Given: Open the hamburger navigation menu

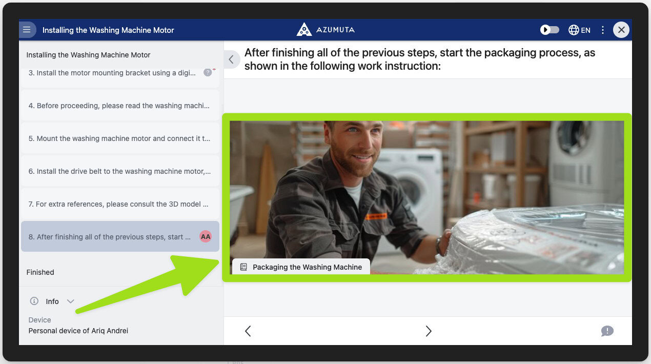Looking at the screenshot, I should click(x=27, y=30).
